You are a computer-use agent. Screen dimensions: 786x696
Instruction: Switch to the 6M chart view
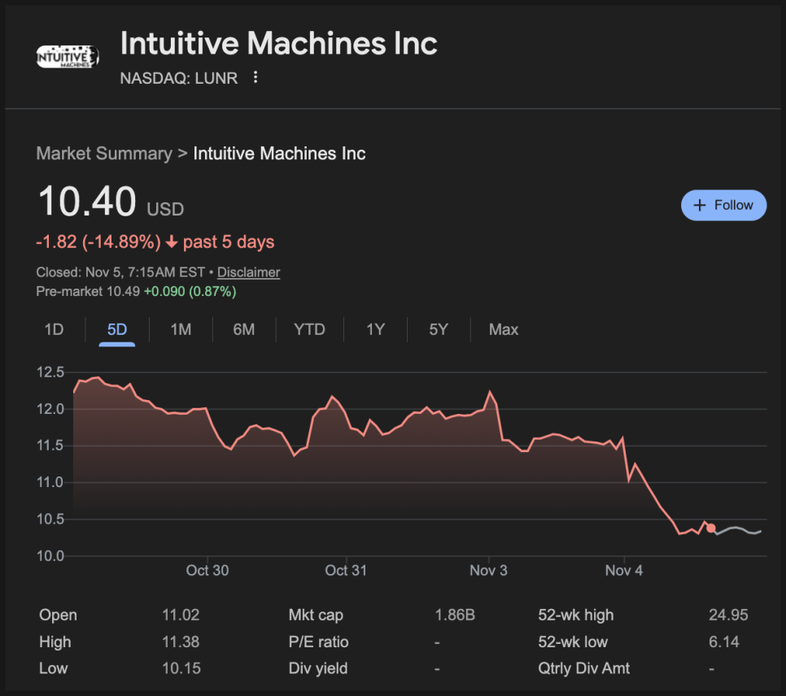click(x=243, y=329)
